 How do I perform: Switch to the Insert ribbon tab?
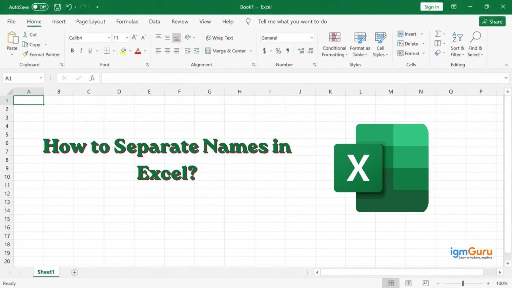(59, 21)
